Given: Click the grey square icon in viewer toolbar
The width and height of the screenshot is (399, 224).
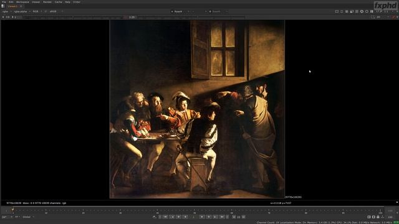Looking at the screenshot, I should (357, 11).
